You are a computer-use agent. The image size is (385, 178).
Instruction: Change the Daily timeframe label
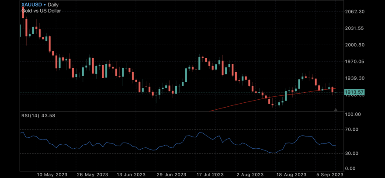point(53,5)
